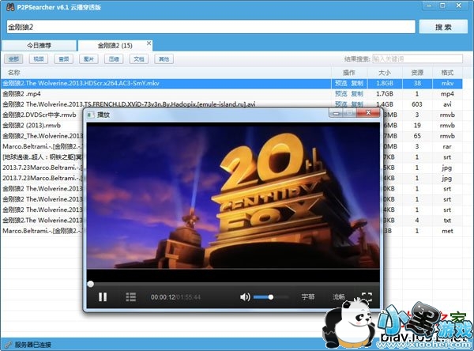
Task: Toggle fullscreen in the player
Action: pos(367,296)
